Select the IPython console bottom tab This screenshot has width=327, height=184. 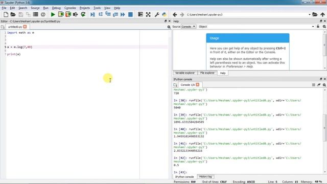[x=184, y=177]
